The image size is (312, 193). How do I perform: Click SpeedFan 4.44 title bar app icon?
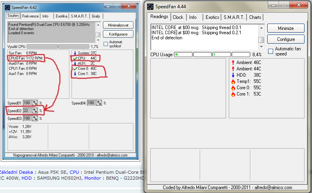(x=150, y=7)
